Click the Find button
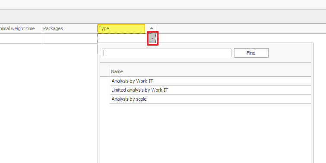 tap(251, 53)
